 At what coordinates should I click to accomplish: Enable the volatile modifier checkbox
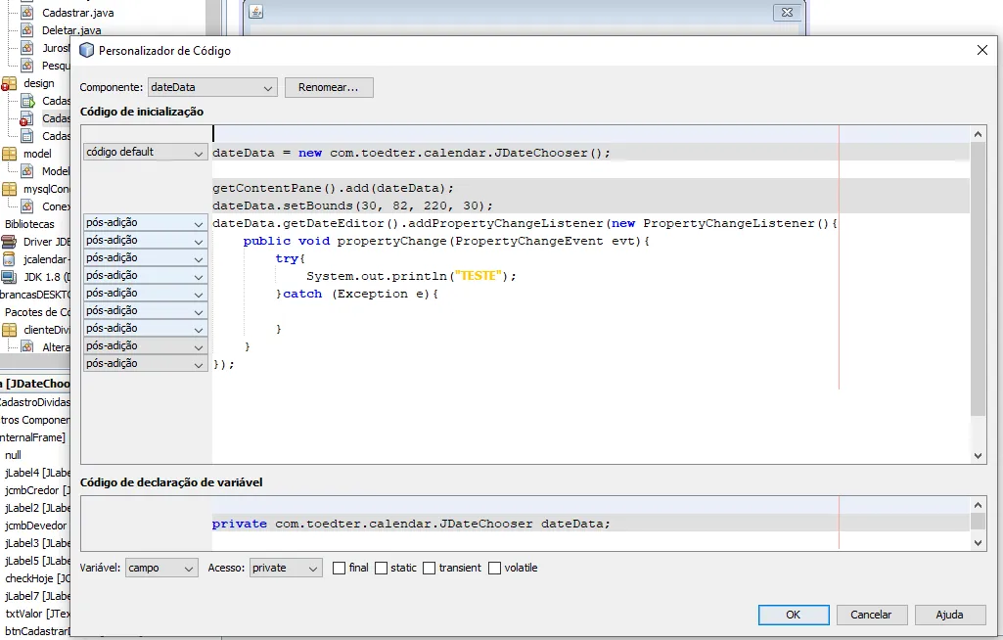pyautogui.click(x=495, y=568)
